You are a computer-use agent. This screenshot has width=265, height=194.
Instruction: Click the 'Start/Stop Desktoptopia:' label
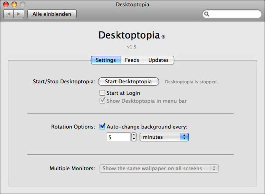tap(64, 82)
